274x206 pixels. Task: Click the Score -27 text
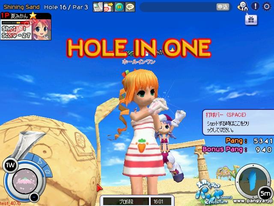point(16,36)
